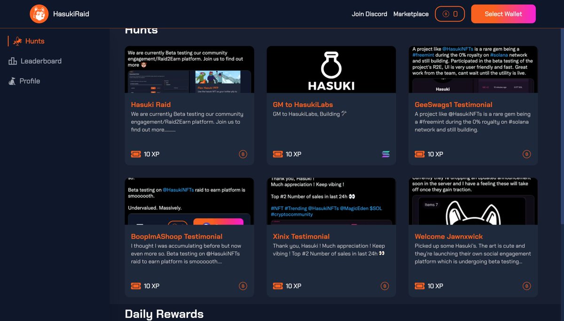Click the HasukiRaid fox logo
The image size is (564, 321).
click(39, 14)
